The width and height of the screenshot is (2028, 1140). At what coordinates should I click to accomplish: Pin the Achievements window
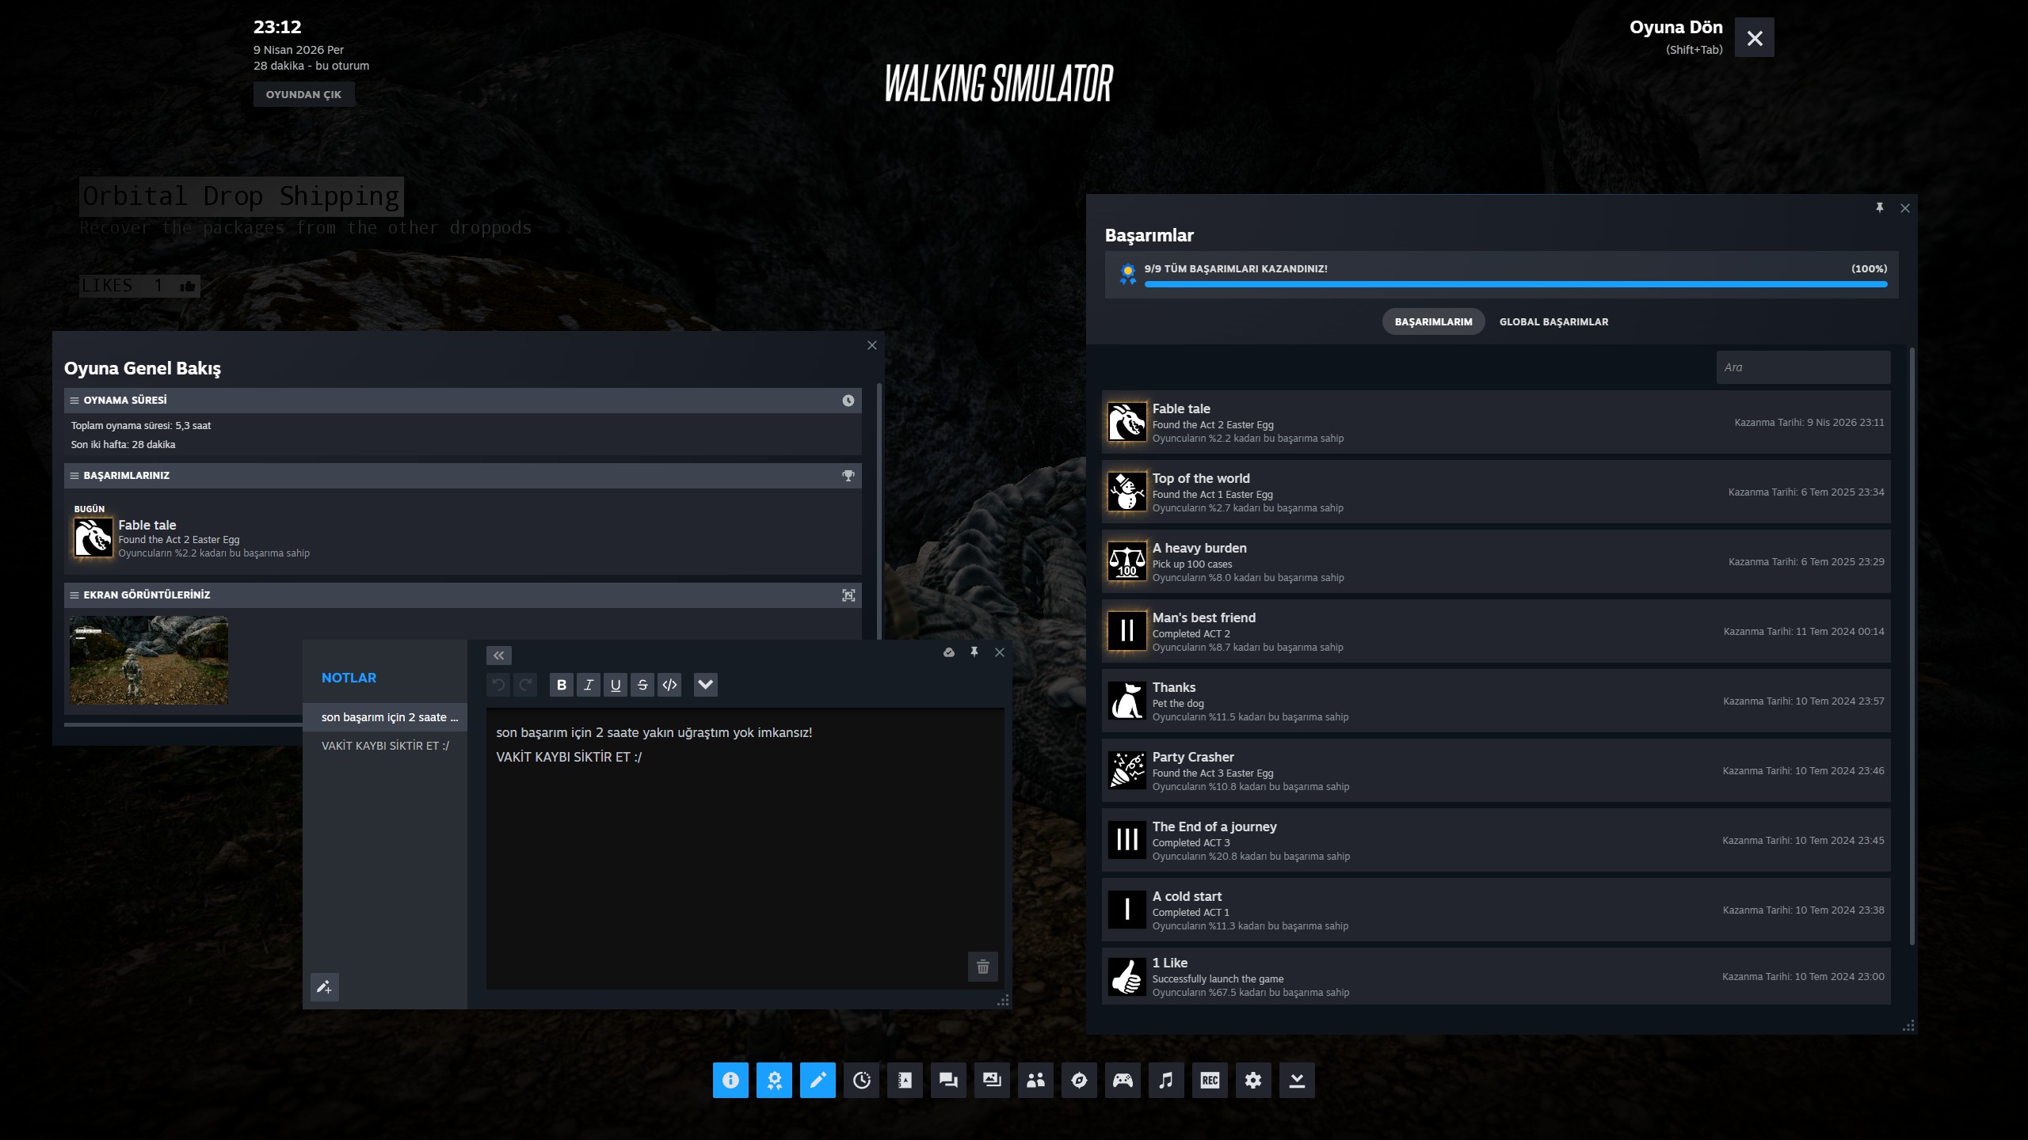1879,208
